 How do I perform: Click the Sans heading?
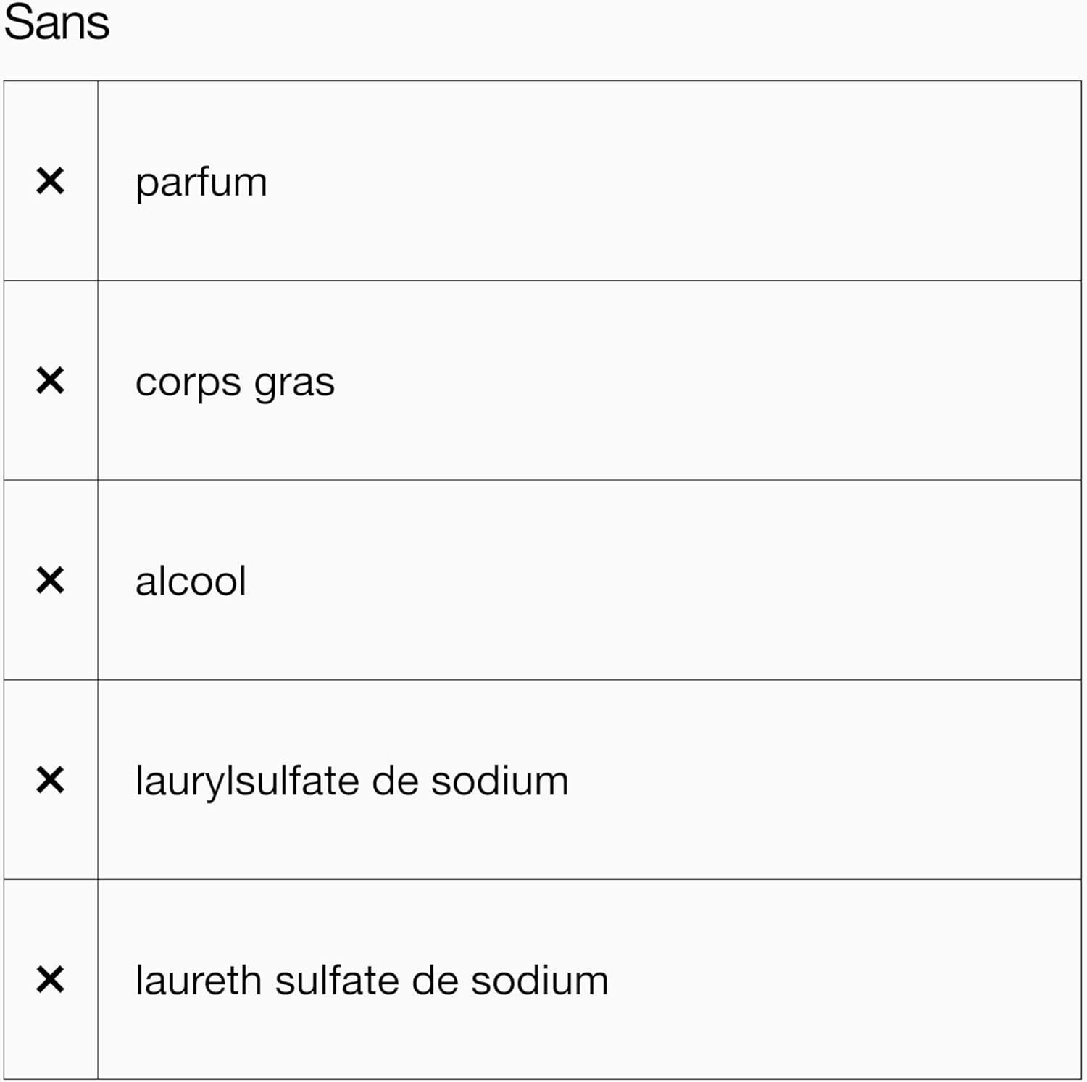57,22
